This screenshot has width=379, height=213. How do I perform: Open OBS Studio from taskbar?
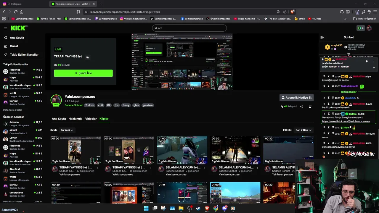tap(190, 208)
